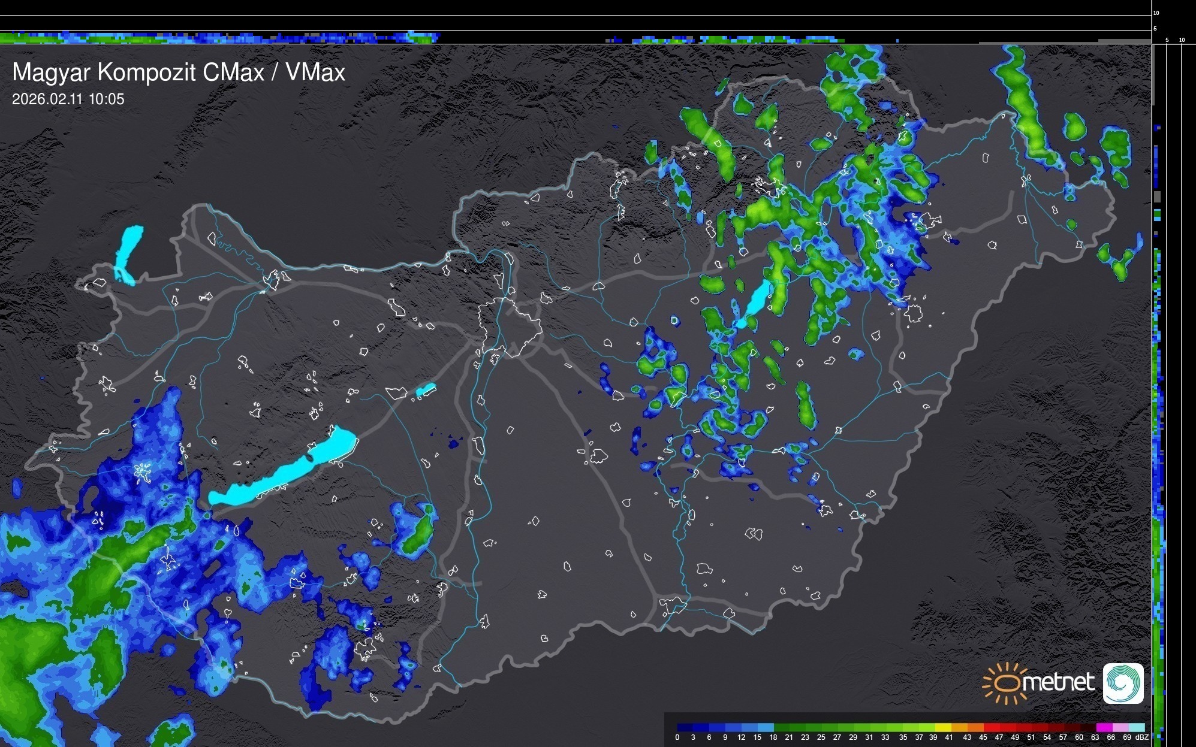Click the 5 label on right side profile

[1167, 40]
